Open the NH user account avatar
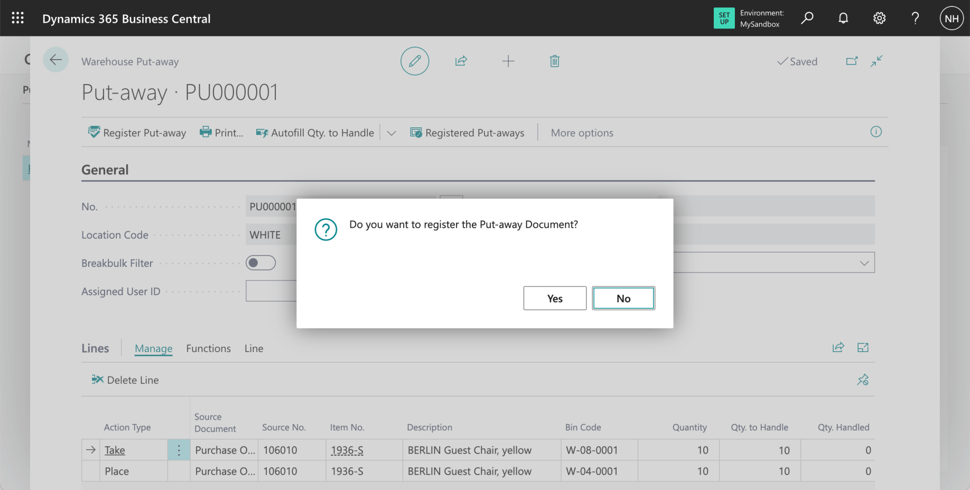970x490 pixels. point(952,18)
